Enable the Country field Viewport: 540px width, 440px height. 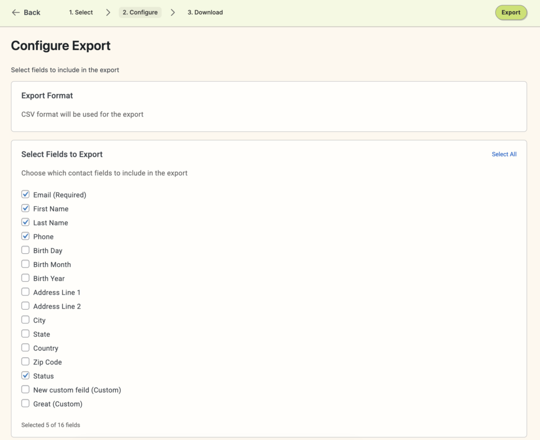point(25,348)
